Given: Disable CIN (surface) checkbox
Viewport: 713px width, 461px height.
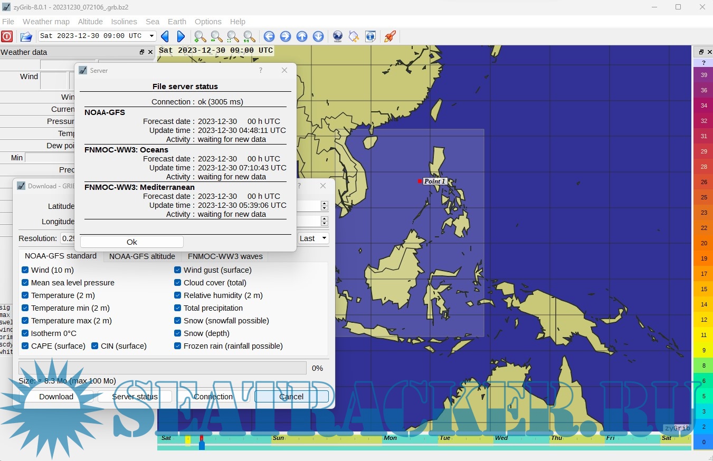Looking at the screenshot, I should pos(95,346).
